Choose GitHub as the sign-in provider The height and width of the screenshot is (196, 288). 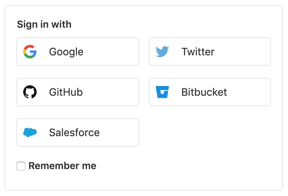(x=78, y=92)
